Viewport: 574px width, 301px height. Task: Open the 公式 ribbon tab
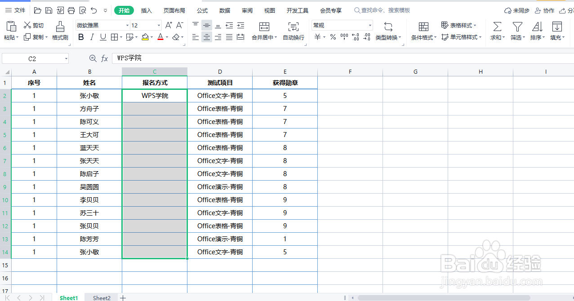coord(201,10)
